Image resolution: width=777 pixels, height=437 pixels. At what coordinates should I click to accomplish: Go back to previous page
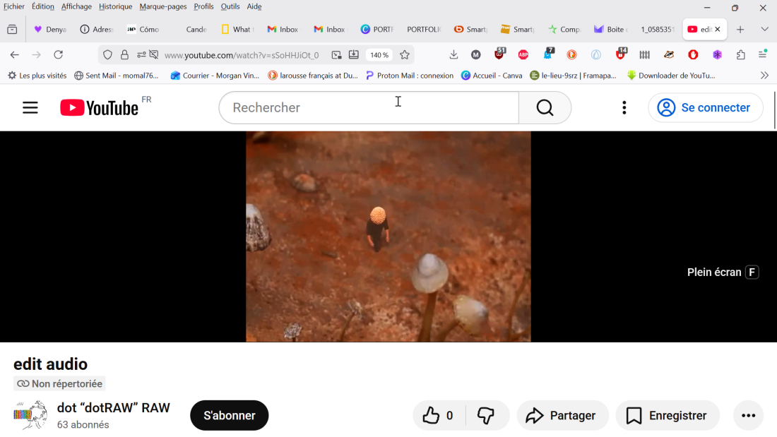click(x=14, y=55)
